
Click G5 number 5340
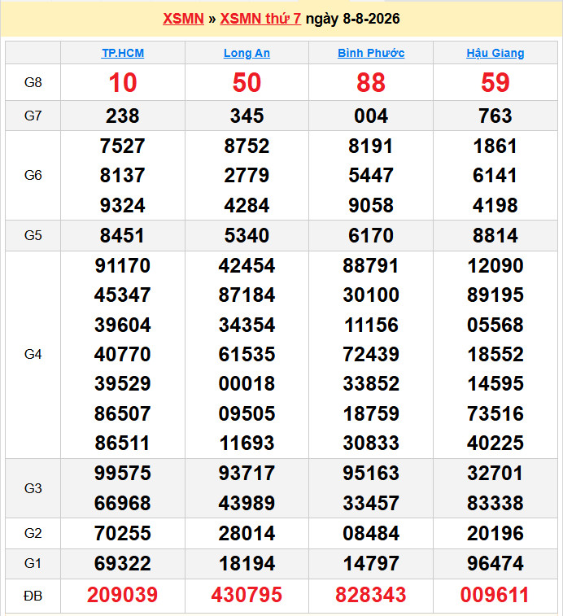click(x=247, y=235)
